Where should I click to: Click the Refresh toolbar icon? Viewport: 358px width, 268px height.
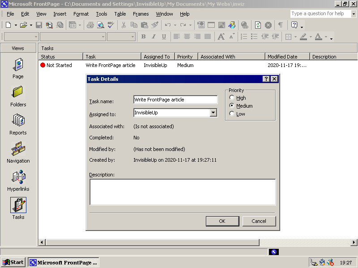[258, 25]
